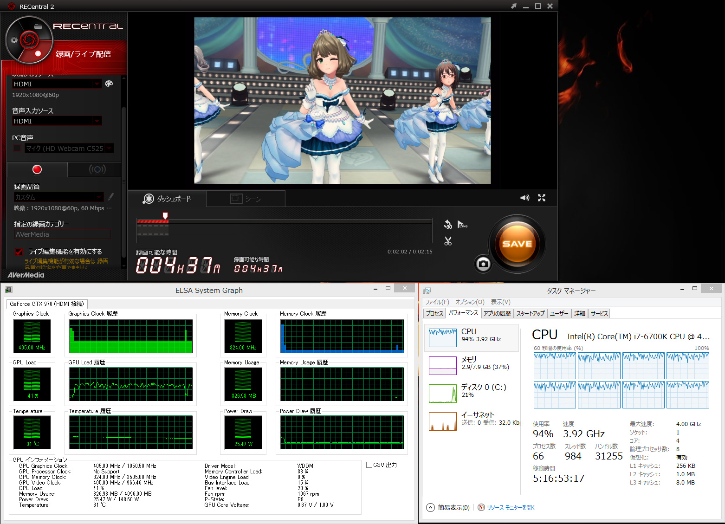This screenshot has height=524, width=725.
Task: Click the Memory Usage 履歴 graph
Action: click(x=342, y=384)
